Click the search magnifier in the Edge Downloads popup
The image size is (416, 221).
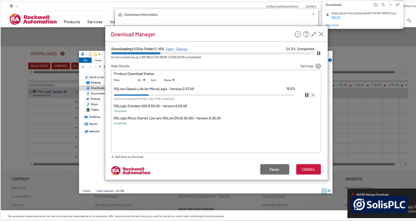(x=383, y=5)
